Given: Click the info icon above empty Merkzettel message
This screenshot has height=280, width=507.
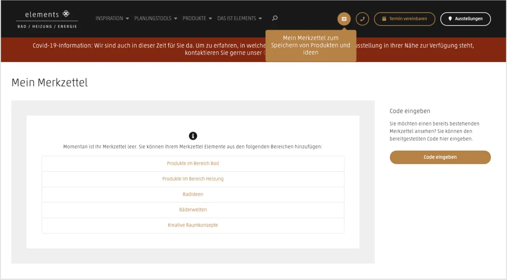Looking at the screenshot, I should click(x=193, y=136).
